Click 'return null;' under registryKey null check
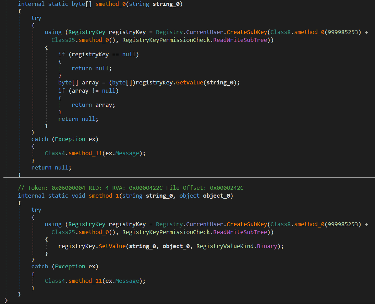Image resolution: width=375 pixels, height=304 pixels. [92, 69]
